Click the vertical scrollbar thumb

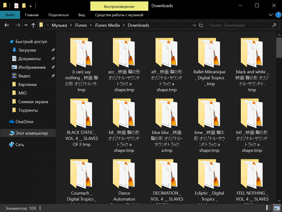tap(279, 47)
